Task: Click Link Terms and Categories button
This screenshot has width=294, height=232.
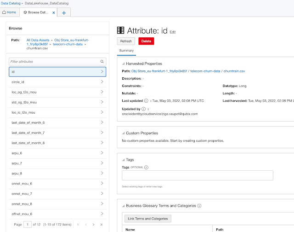Action: pos(148,219)
